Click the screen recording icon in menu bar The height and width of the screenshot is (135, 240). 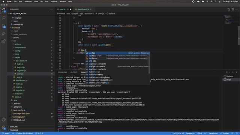tap(193, 1)
